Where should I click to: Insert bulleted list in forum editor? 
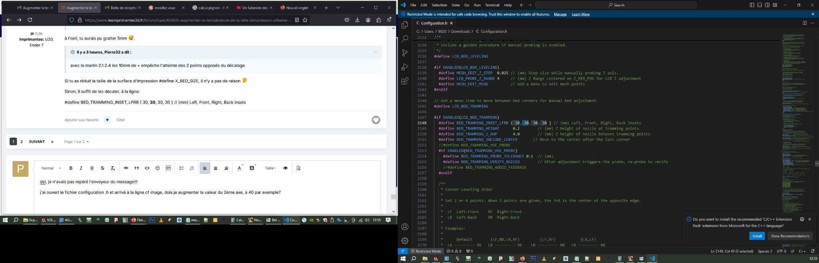(181, 168)
